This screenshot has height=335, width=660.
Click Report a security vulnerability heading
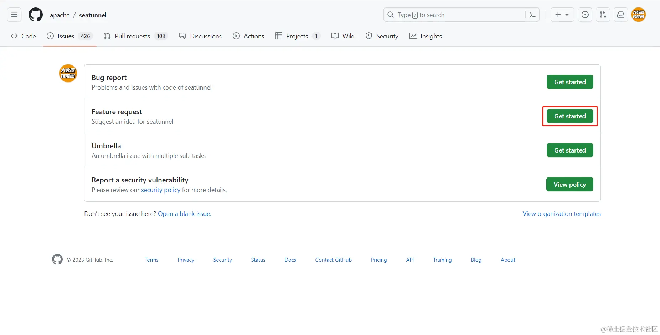pyautogui.click(x=140, y=180)
